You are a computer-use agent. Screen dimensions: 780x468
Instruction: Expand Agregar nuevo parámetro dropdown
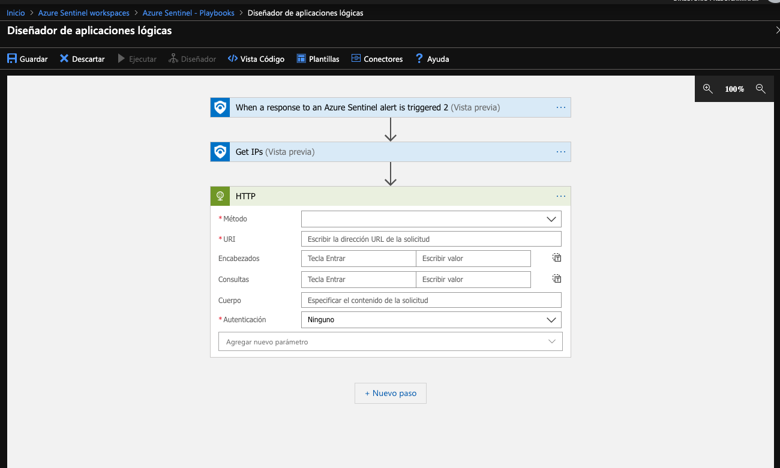390,341
